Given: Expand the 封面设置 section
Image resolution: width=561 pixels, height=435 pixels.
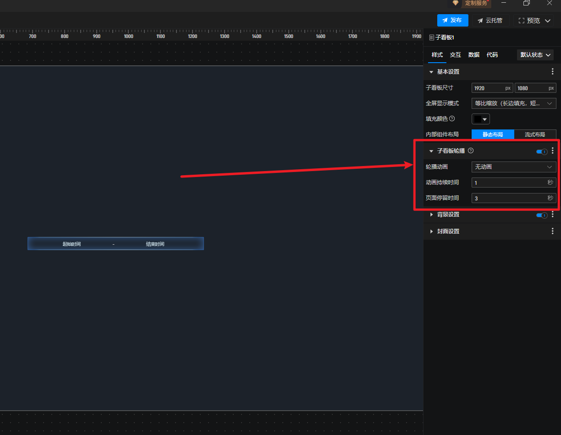Looking at the screenshot, I should 431,231.
